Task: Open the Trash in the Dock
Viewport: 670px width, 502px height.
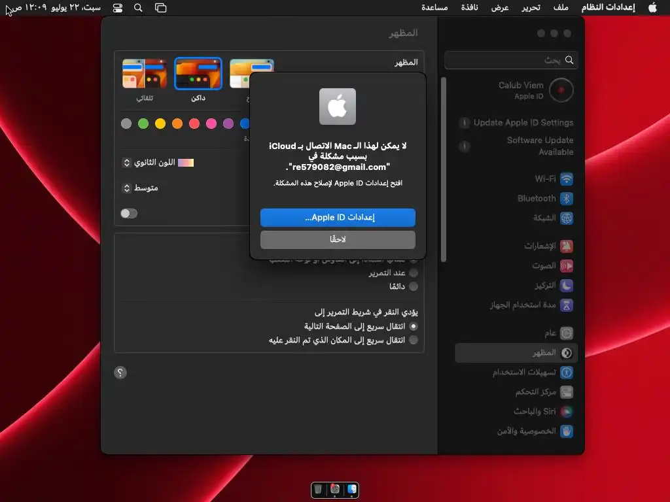Action: click(x=318, y=489)
